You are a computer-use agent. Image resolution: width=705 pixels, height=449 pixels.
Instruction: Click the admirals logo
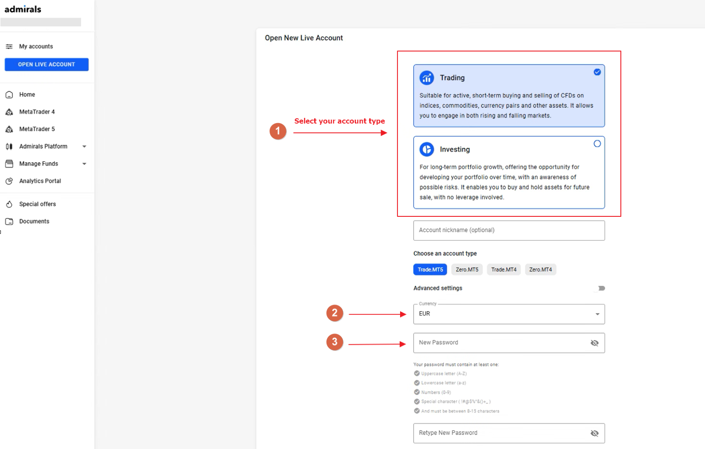pos(23,9)
